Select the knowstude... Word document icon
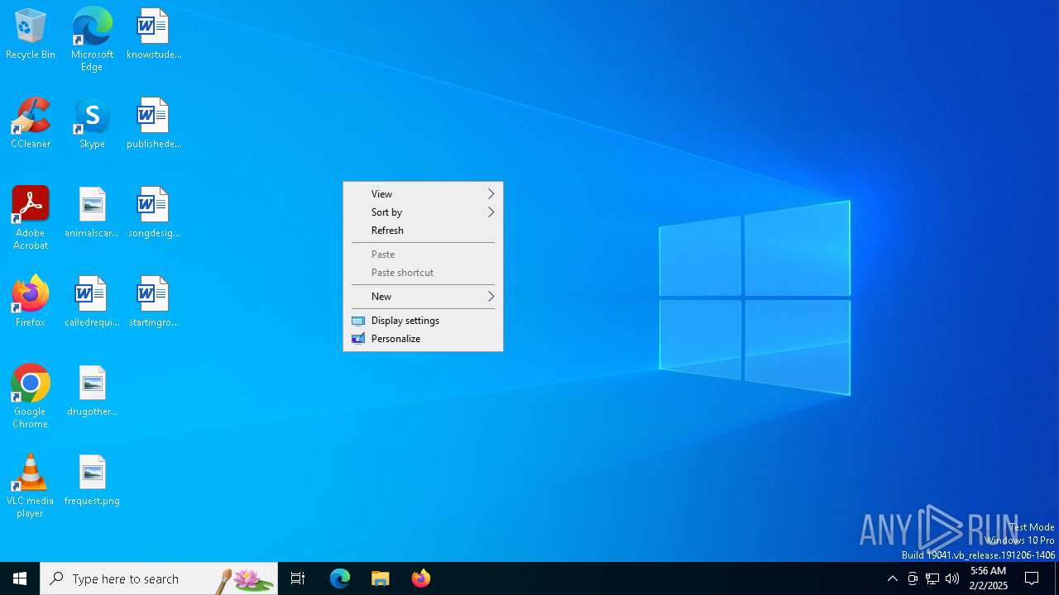 [154, 35]
